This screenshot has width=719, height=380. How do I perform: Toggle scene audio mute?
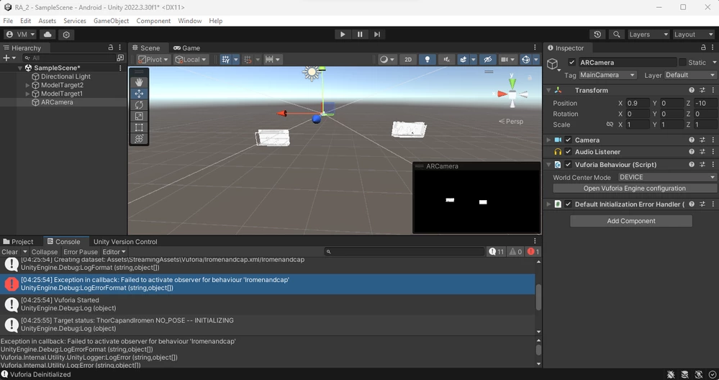coord(446,60)
